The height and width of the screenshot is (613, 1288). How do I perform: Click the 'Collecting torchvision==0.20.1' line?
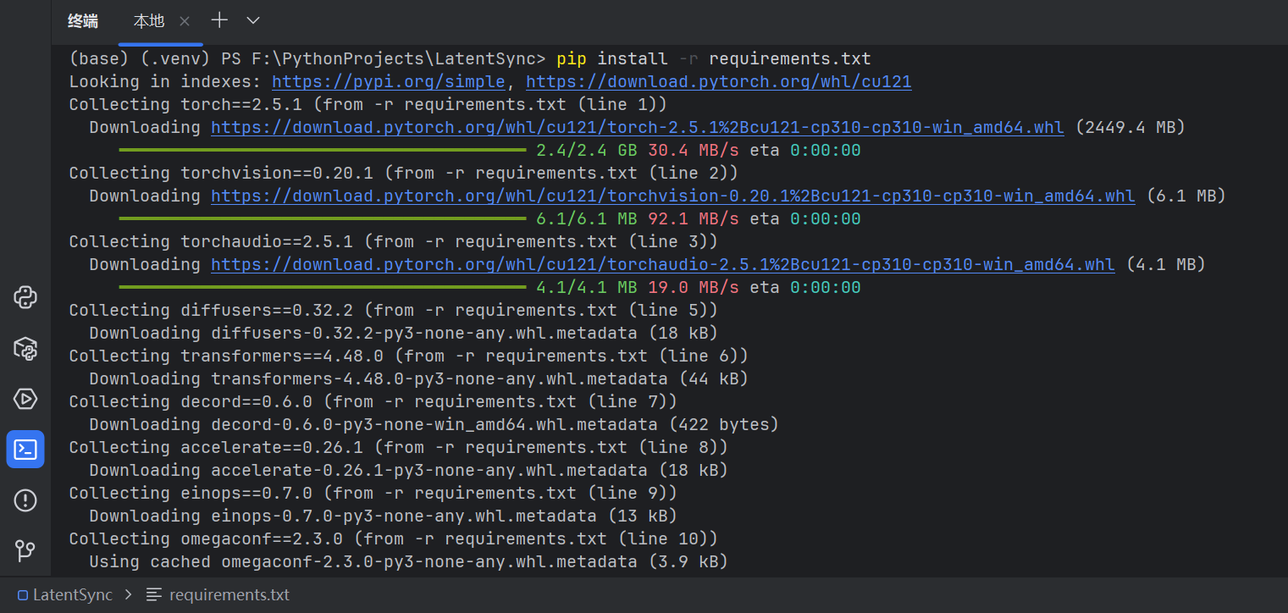[x=404, y=174]
